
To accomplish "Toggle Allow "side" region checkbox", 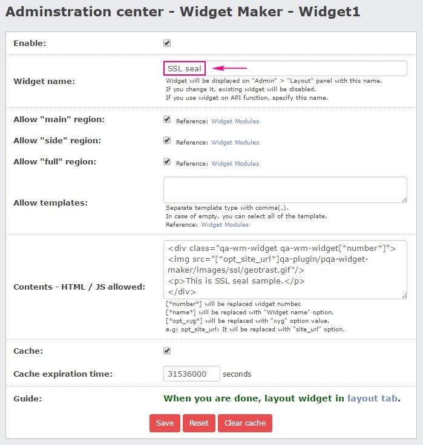I will click(167, 141).
